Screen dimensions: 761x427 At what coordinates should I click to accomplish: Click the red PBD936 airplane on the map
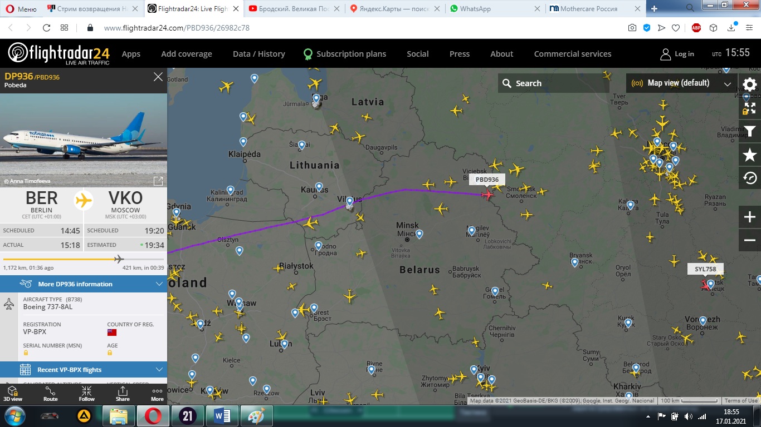[x=489, y=194]
